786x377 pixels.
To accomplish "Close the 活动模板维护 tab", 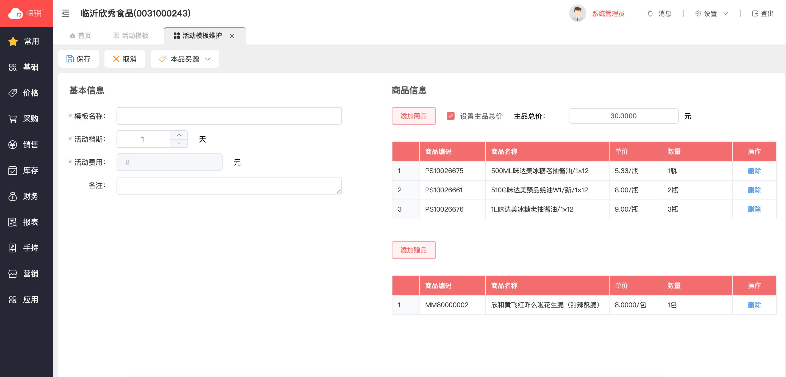I will click(232, 36).
